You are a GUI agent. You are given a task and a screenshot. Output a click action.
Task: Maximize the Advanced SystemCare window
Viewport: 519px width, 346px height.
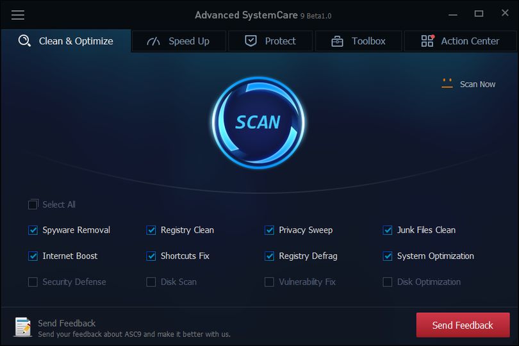pos(479,13)
